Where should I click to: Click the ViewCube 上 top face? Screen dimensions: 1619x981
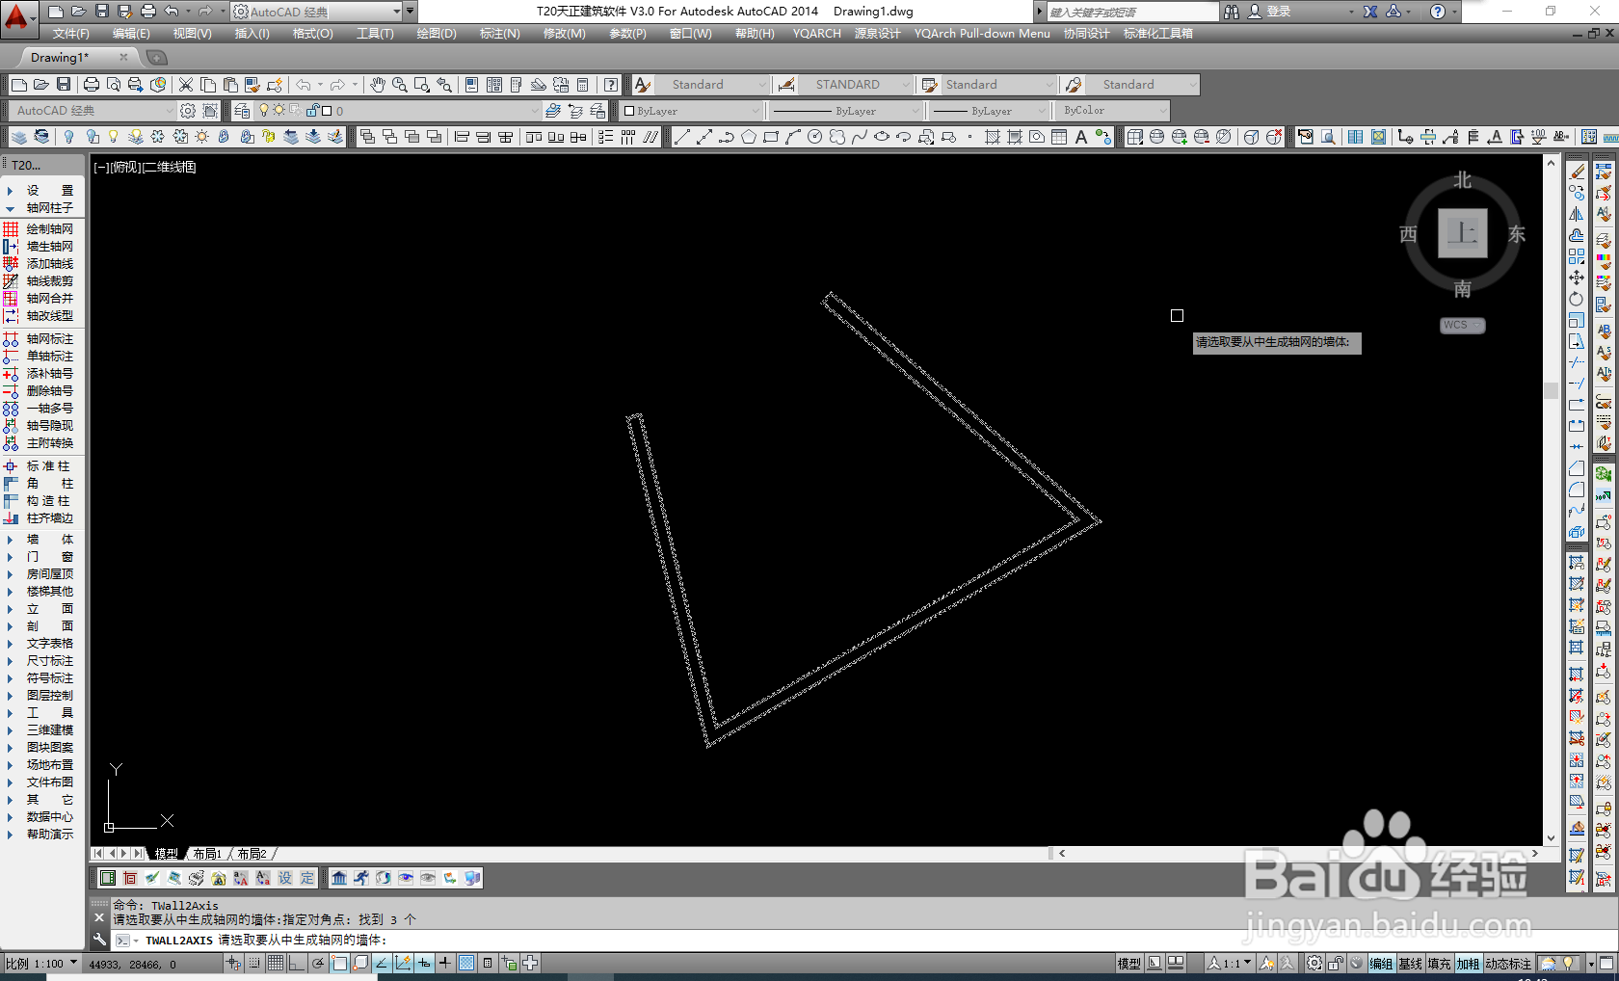(1463, 233)
